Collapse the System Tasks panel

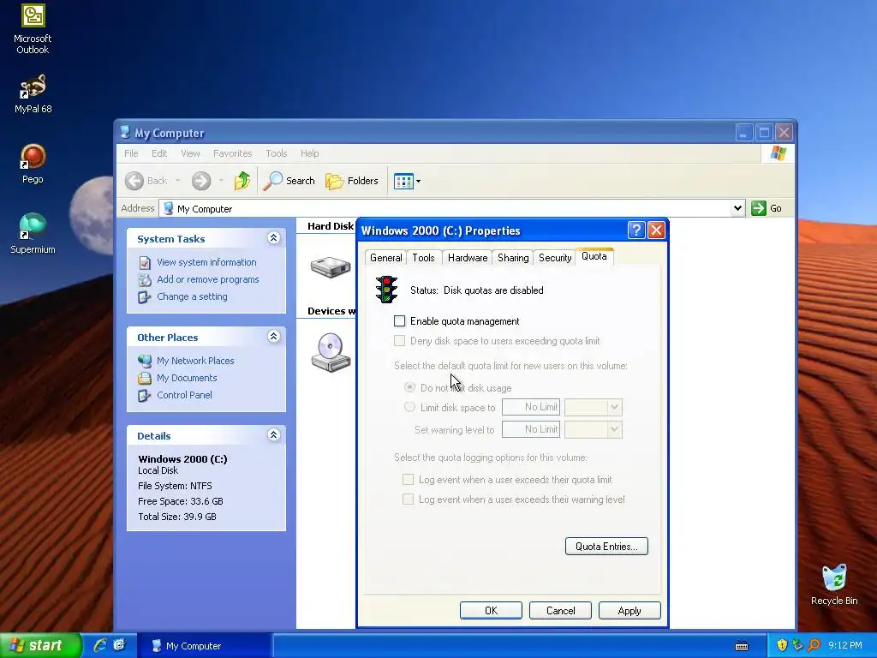pos(273,238)
